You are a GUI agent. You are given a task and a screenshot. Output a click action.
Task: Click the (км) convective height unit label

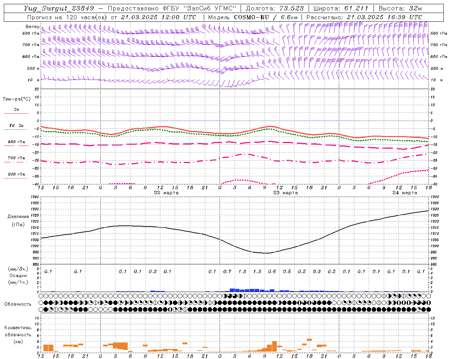18,341
